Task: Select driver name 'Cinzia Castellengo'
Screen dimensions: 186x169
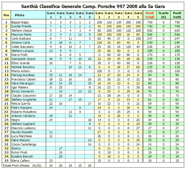Action: click(x=24, y=144)
